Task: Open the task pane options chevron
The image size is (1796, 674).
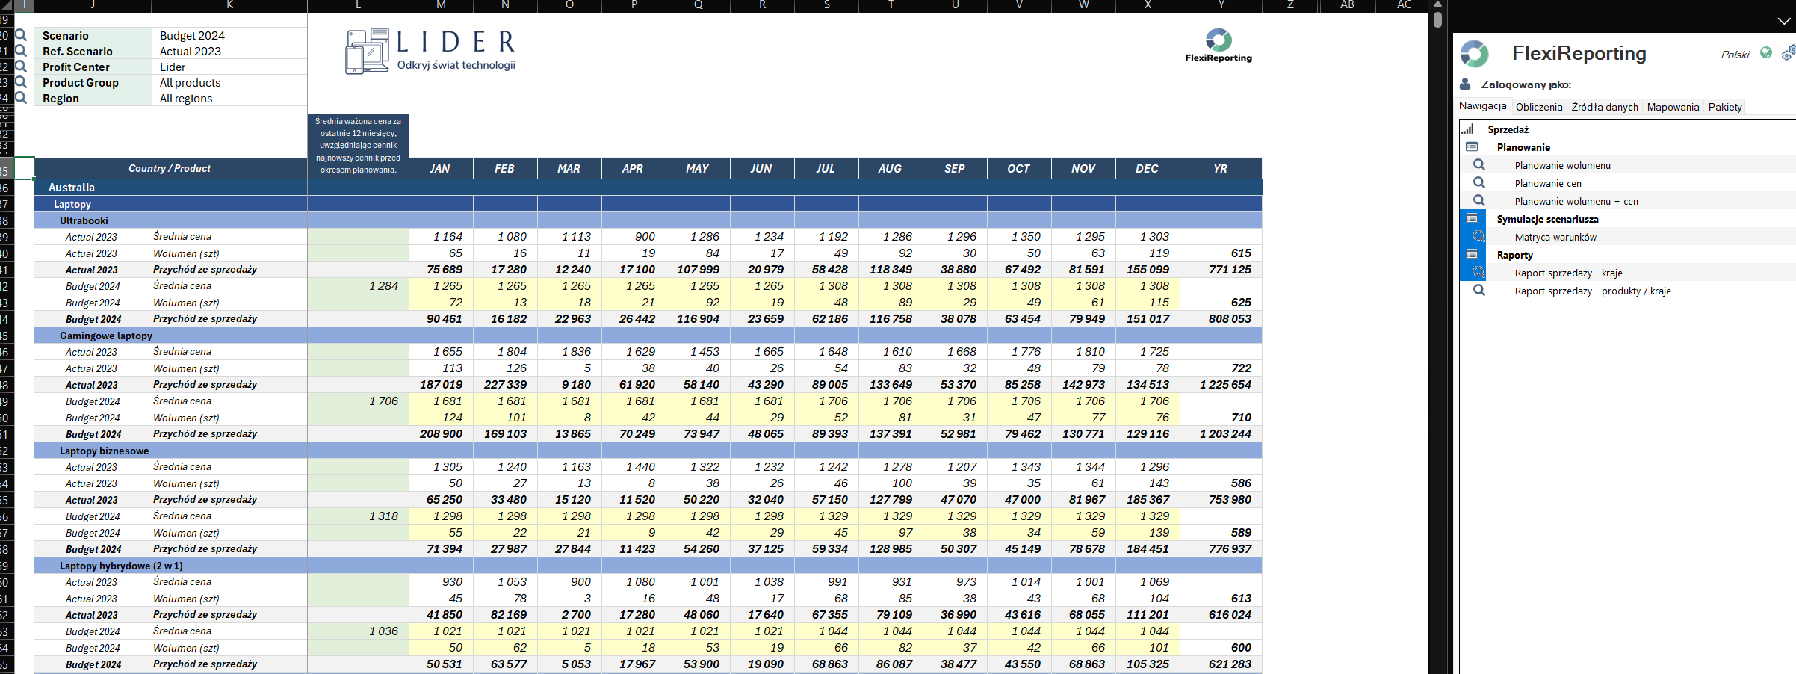Action: [1784, 21]
